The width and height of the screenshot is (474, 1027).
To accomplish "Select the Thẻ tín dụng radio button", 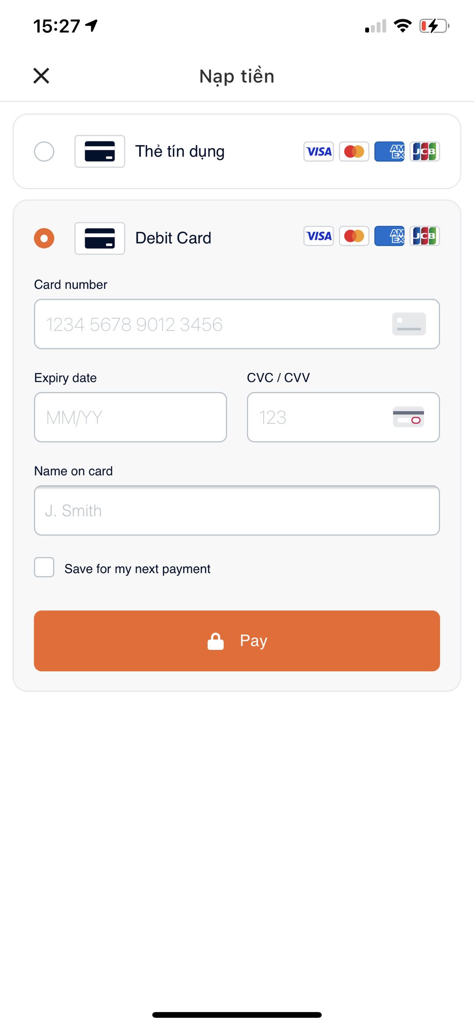I will pos(44,152).
